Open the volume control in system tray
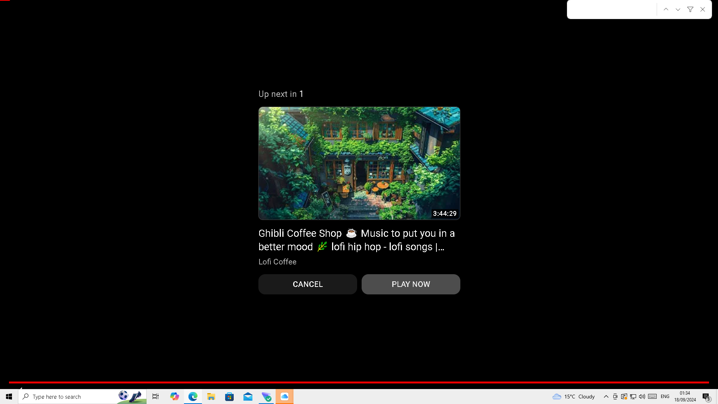Viewport: 718px width, 404px height. tap(642, 397)
